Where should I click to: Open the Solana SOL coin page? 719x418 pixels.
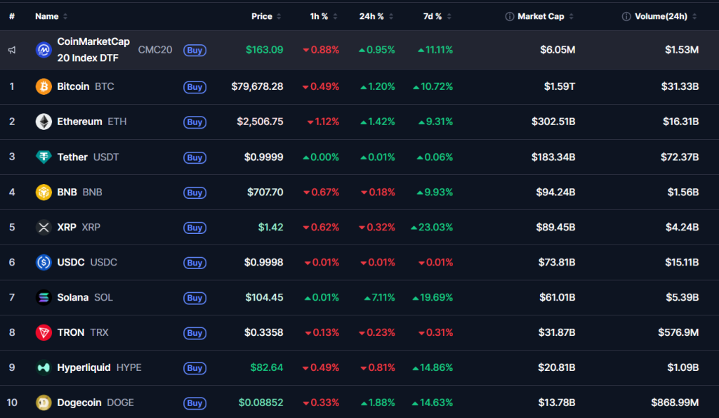pyautogui.click(x=85, y=297)
